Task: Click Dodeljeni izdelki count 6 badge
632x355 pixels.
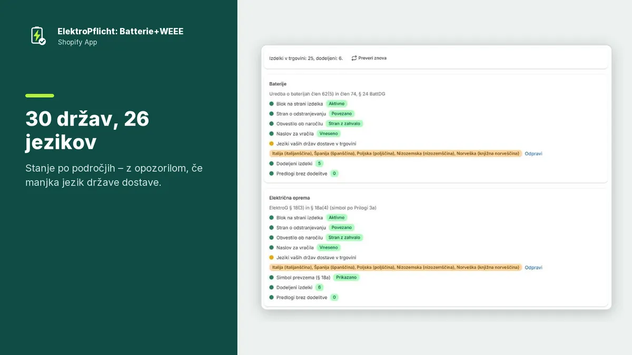Action: pyautogui.click(x=320, y=288)
